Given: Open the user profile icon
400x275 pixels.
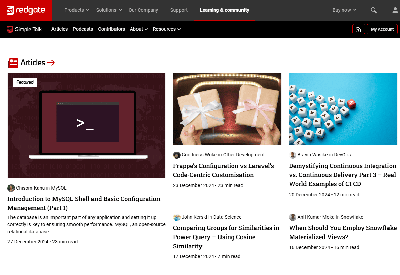Looking at the screenshot, I should [395, 10].
